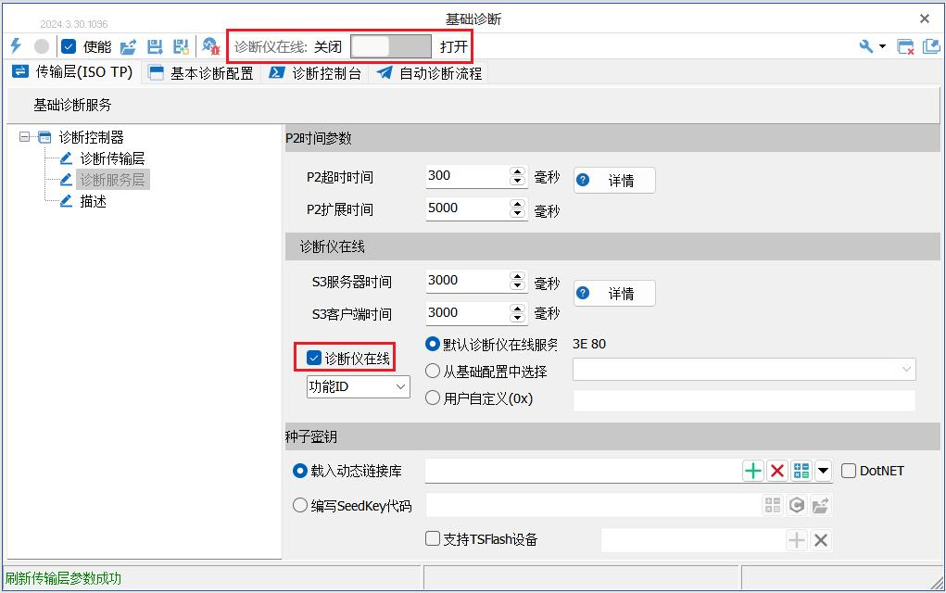Select 描述 in the tree
Viewport: 946px width, 593px height.
pos(93,201)
